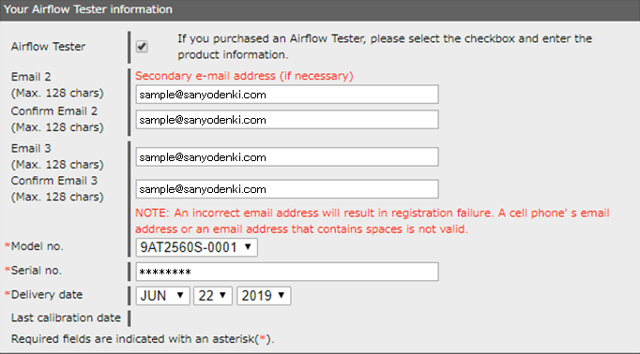
Task: Uncheck the Airflow Tester checkbox
Action: (x=142, y=47)
